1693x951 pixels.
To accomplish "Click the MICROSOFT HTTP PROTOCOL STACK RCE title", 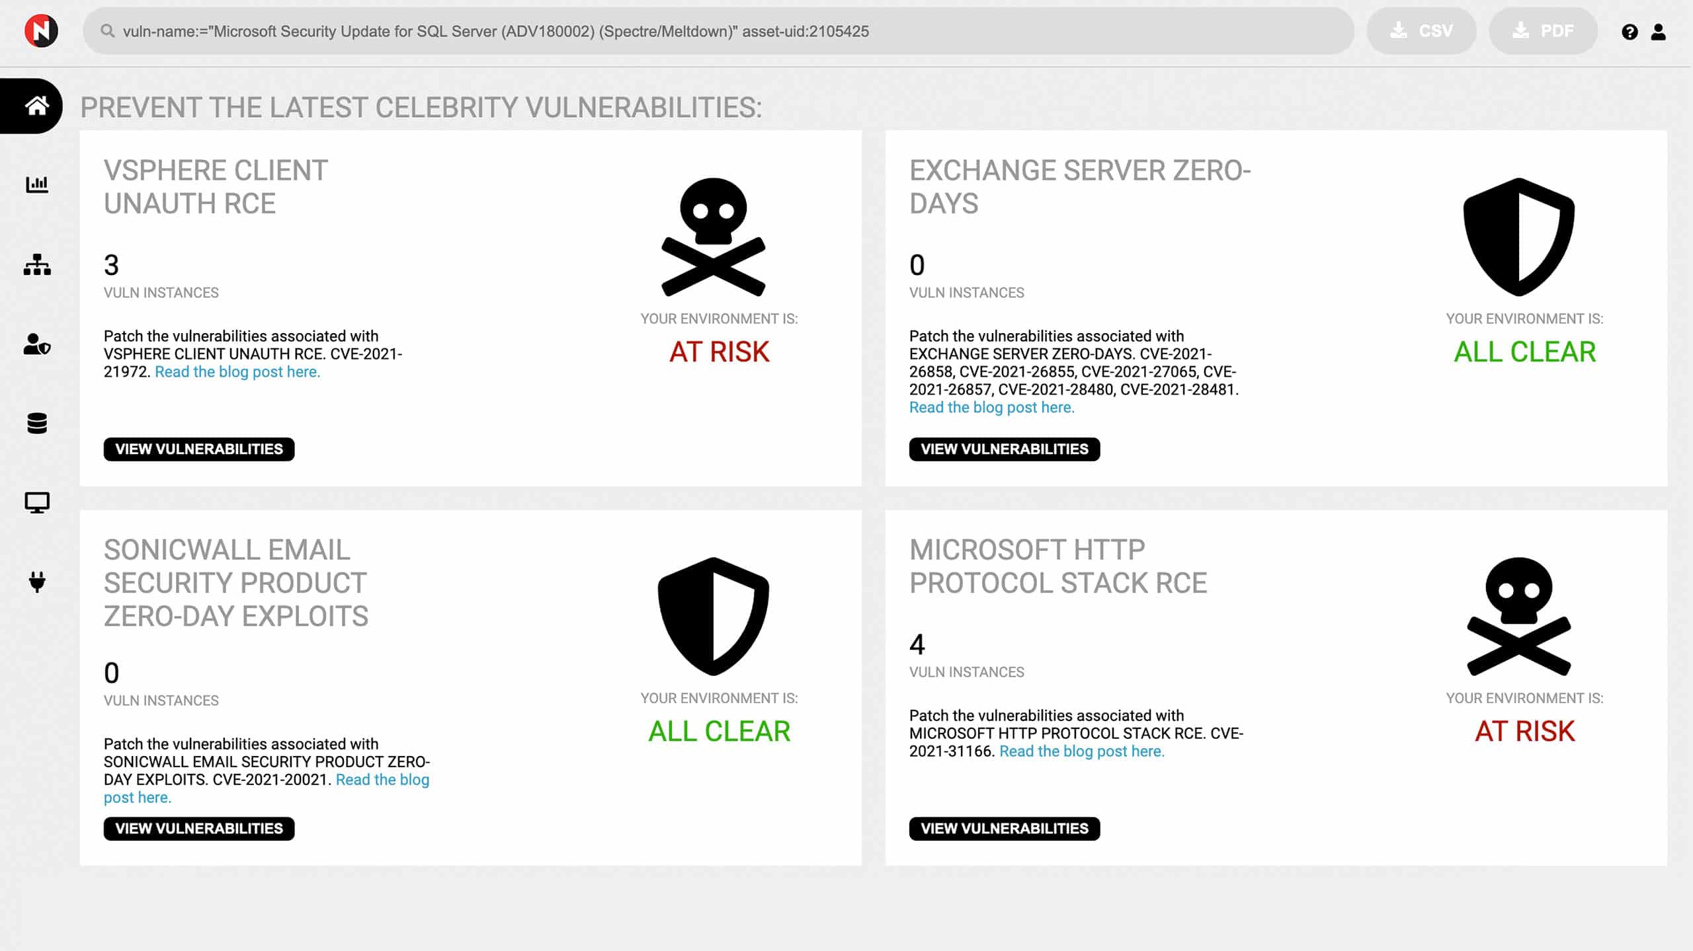I will (1058, 566).
